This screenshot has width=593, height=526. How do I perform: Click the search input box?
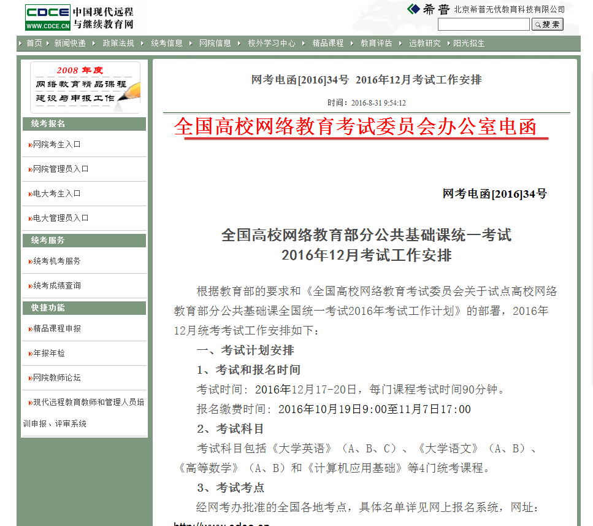[x=483, y=24]
